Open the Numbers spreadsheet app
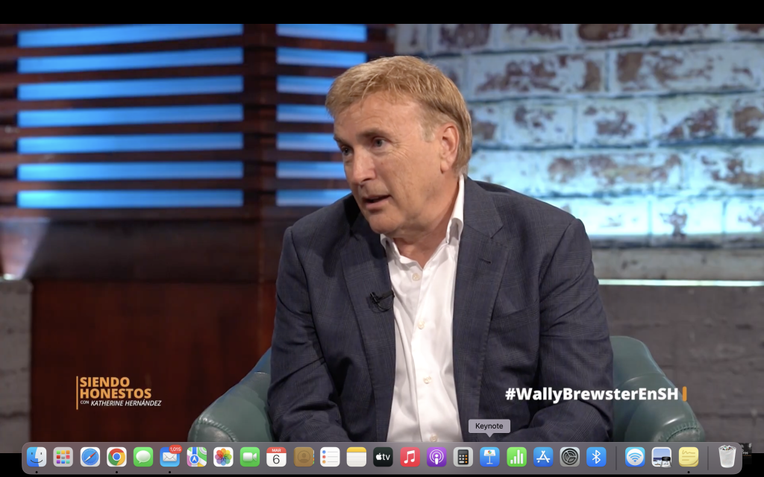This screenshot has height=477, width=764. [x=516, y=457]
